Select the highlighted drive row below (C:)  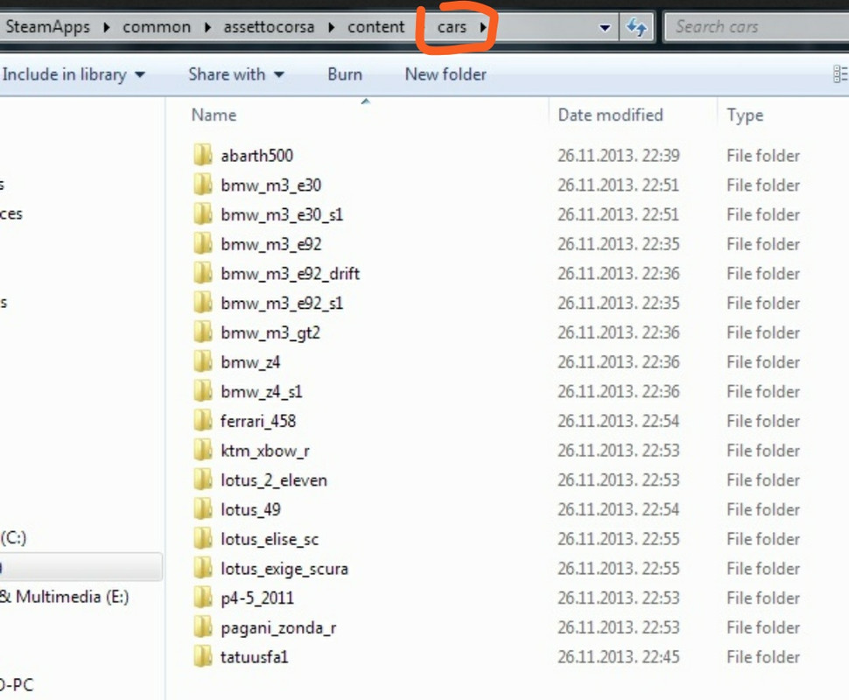pyautogui.click(x=81, y=567)
